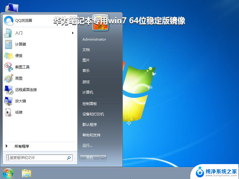Launch the 计算器 calculator icon
The height and width of the screenshot is (179, 239).
(8, 44)
